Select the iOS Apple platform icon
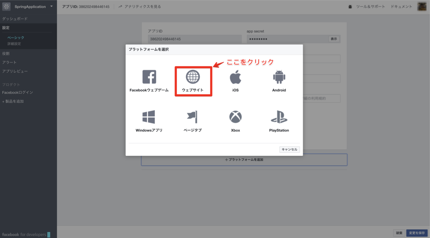The height and width of the screenshot is (238, 430). (x=235, y=77)
